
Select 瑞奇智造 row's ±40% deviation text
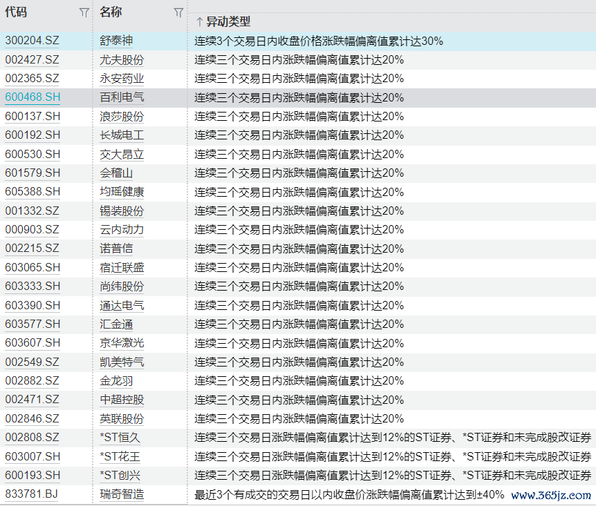(x=349, y=495)
